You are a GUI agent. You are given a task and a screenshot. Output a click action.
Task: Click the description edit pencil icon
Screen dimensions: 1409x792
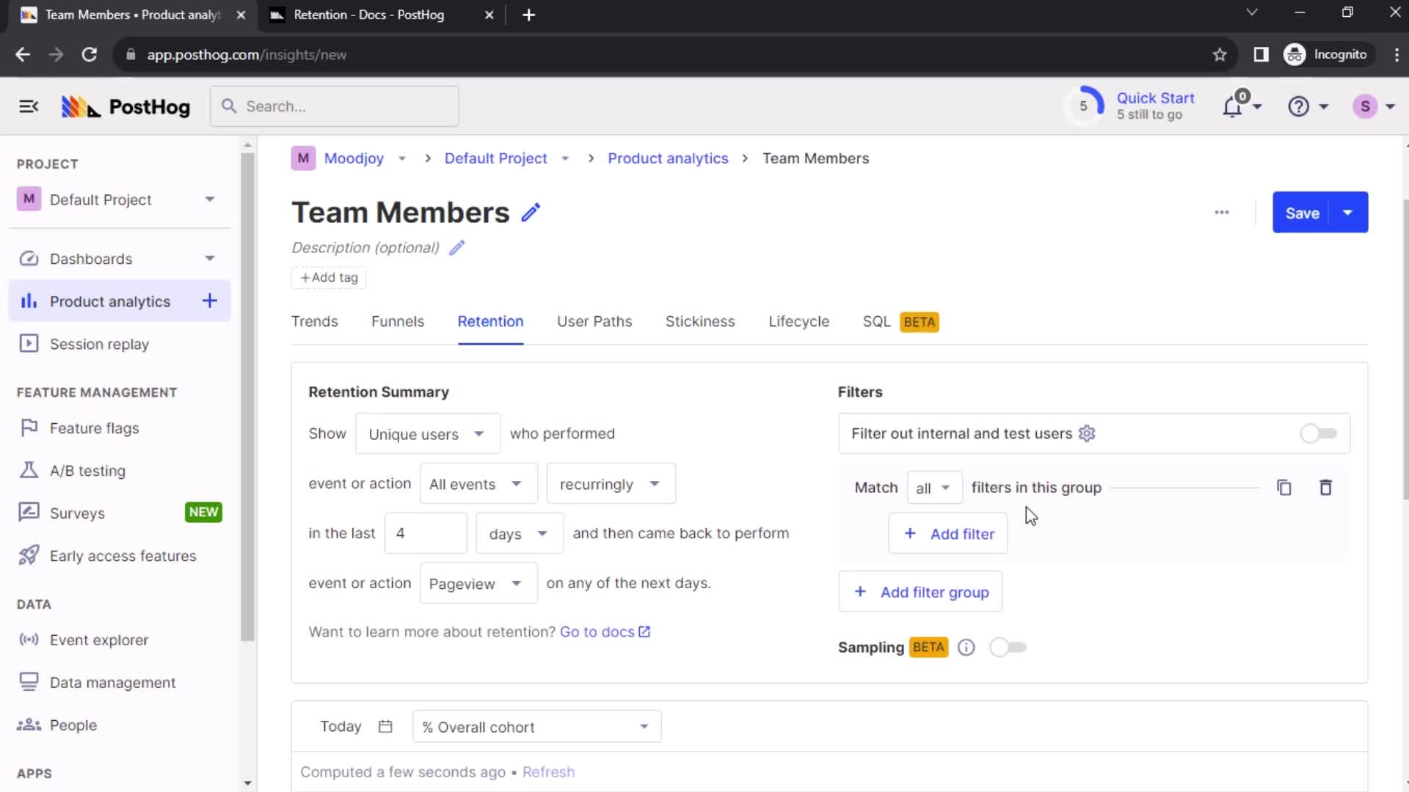click(x=458, y=248)
